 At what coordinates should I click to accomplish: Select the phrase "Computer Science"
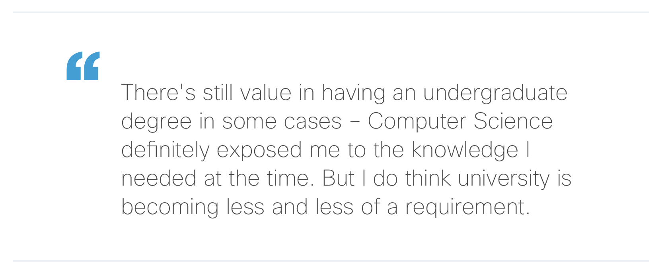click(x=460, y=121)
